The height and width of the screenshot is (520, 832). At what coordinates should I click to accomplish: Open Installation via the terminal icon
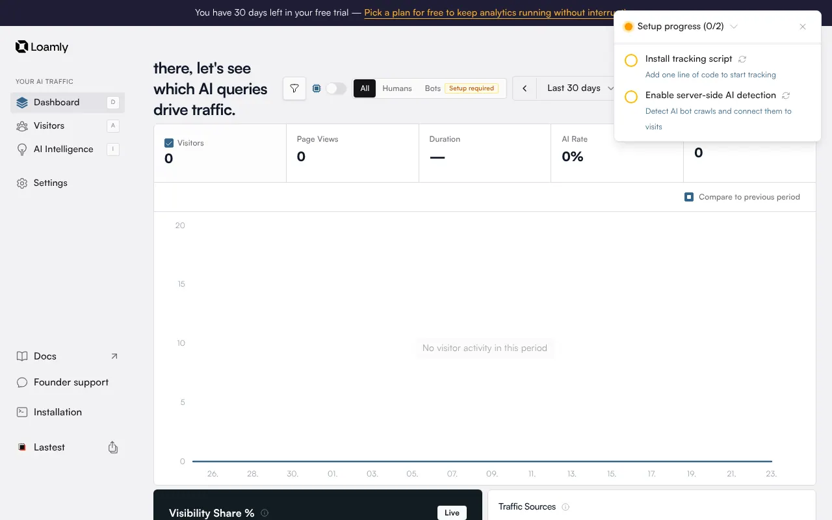(x=22, y=412)
